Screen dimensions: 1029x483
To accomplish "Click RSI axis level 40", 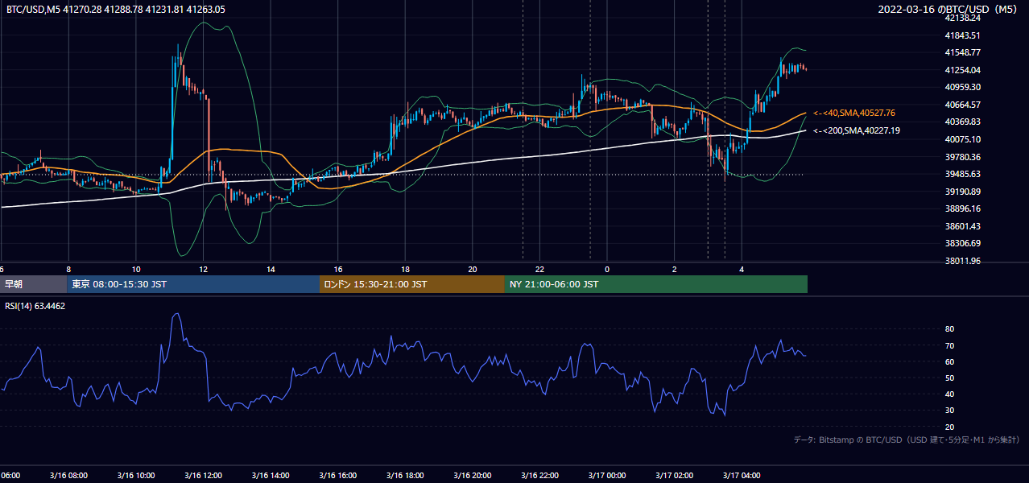I will pyautogui.click(x=949, y=394).
